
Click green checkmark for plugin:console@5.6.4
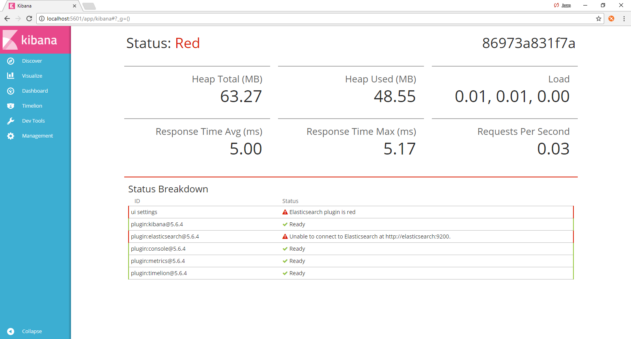285,249
